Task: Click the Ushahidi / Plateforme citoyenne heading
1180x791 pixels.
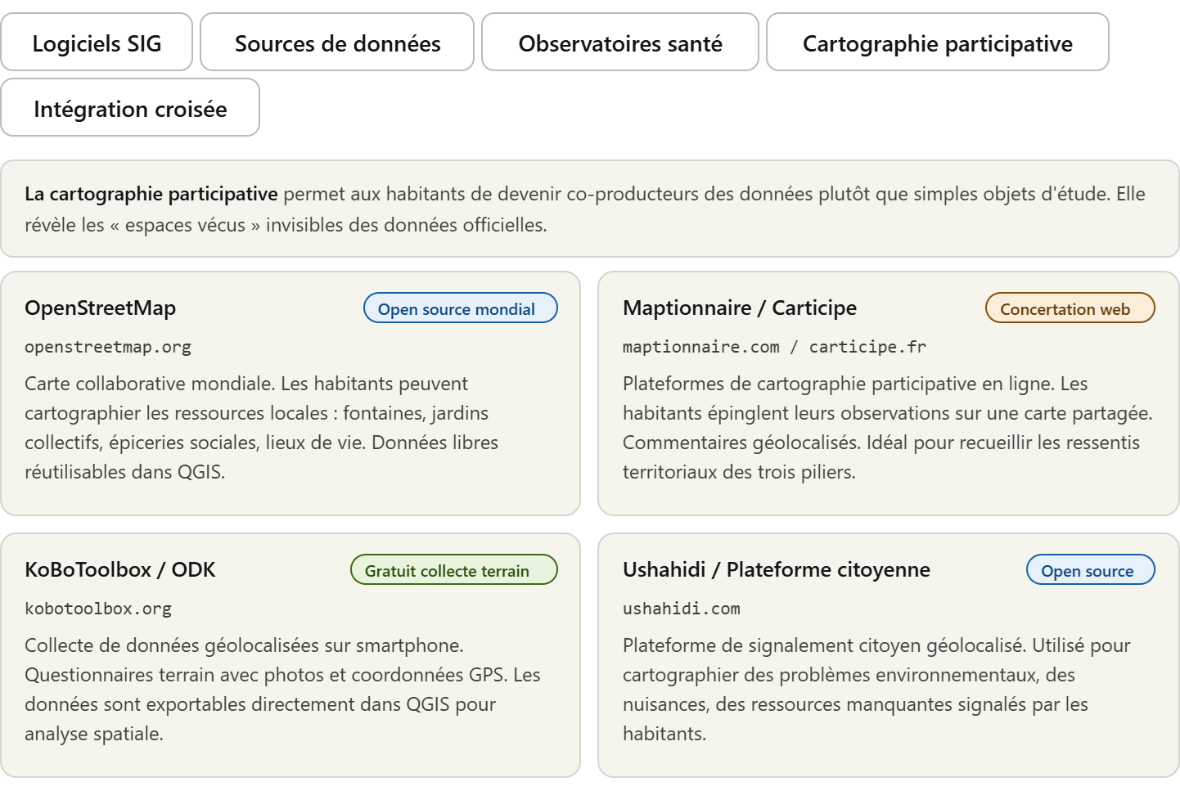Action: pos(776,570)
